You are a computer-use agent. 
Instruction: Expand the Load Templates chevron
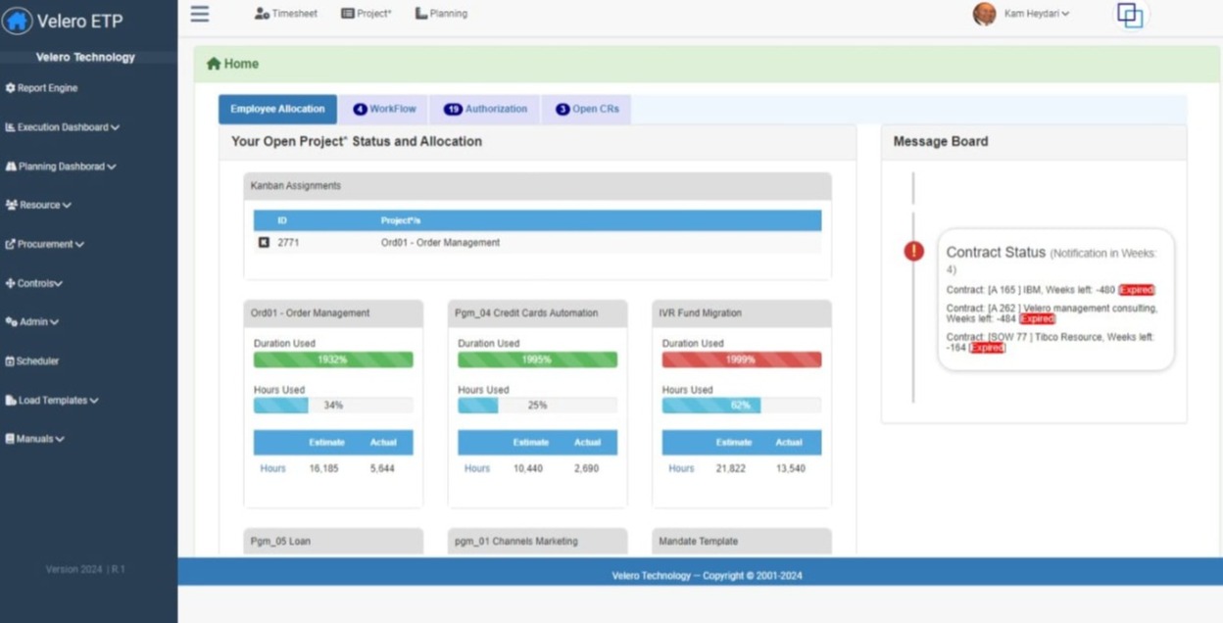(x=94, y=401)
